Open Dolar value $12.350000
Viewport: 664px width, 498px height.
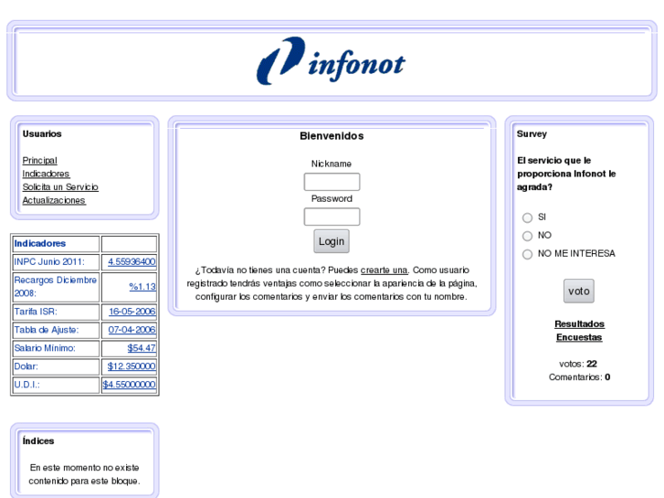coord(132,366)
